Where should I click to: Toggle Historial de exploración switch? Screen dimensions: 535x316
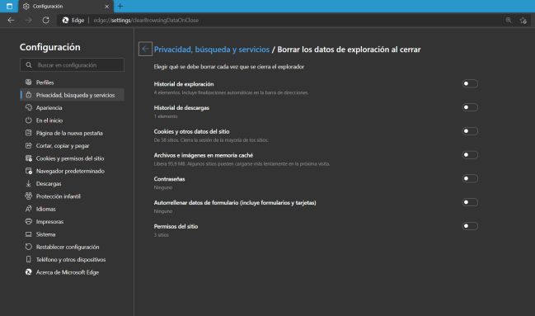(x=470, y=83)
